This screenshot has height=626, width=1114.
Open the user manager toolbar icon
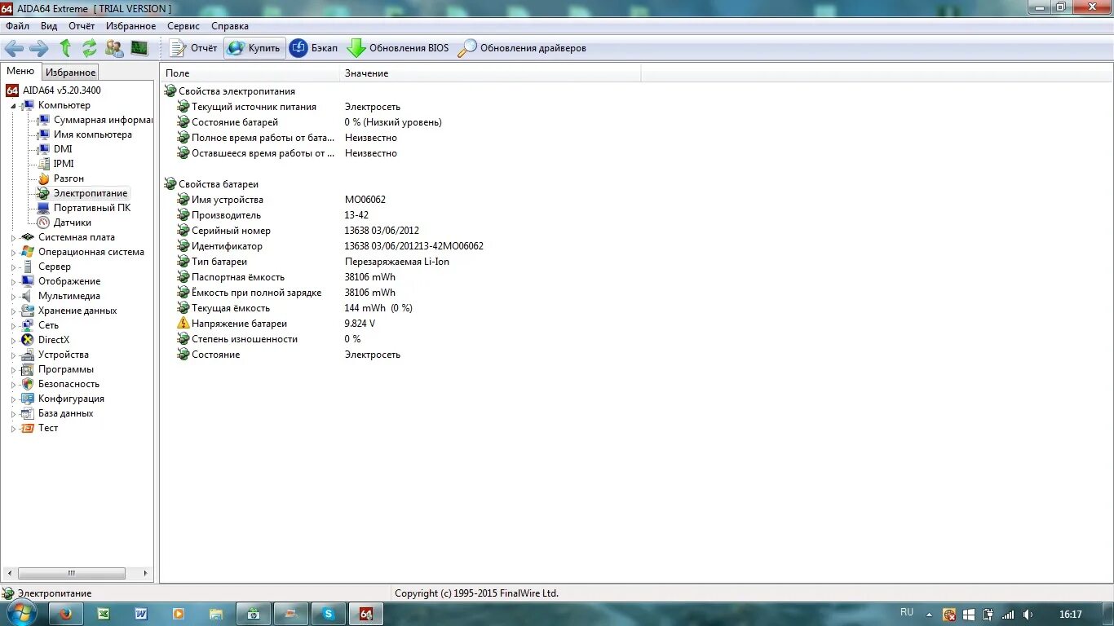point(114,48)
